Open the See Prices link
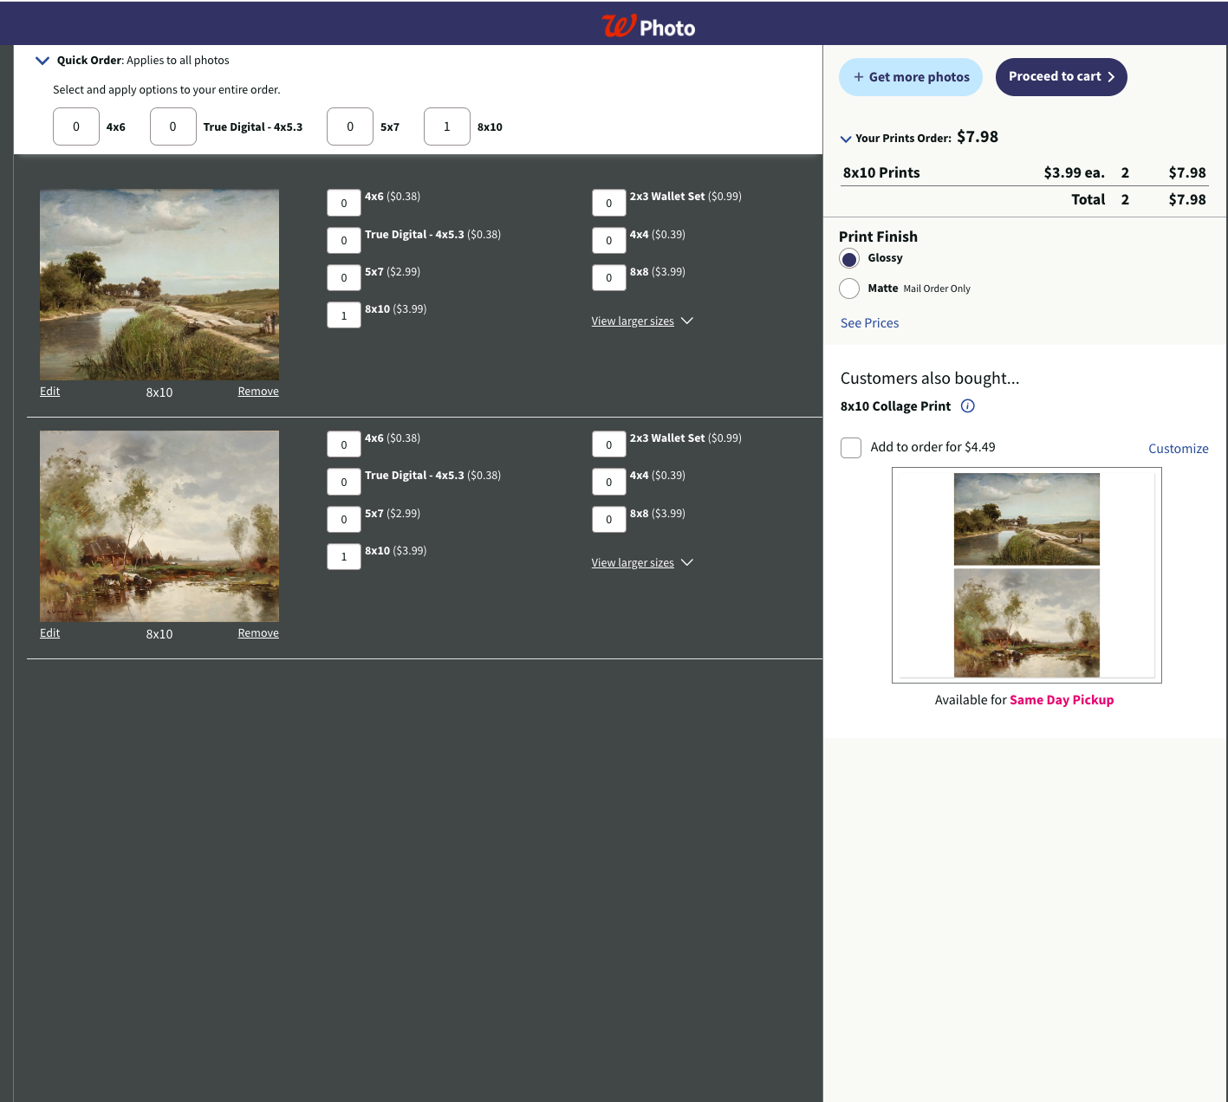The width and height of the screenshot is (1228, 1102). (x=869, y=323)
